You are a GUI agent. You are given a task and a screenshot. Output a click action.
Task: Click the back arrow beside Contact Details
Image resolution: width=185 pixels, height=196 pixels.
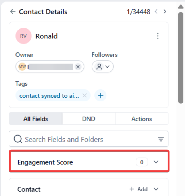[12, 12]
